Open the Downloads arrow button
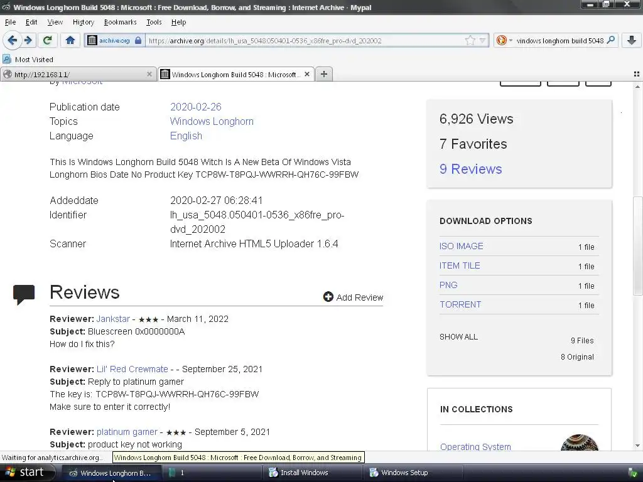This screenshot has width=643, height=482. coord(632,40)
